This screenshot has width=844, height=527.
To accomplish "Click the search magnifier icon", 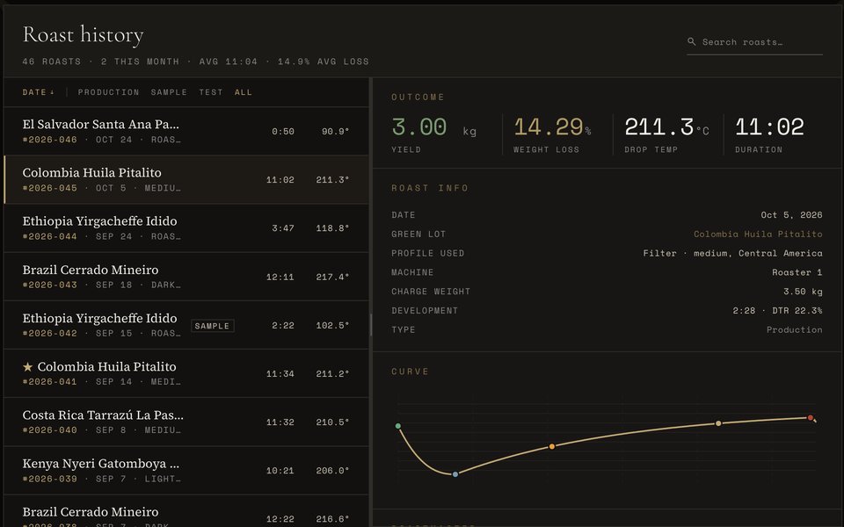I will [x=691, y=41].
